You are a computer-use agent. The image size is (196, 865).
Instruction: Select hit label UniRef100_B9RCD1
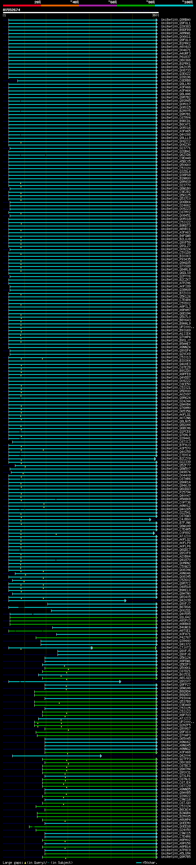tap(176, 121)
